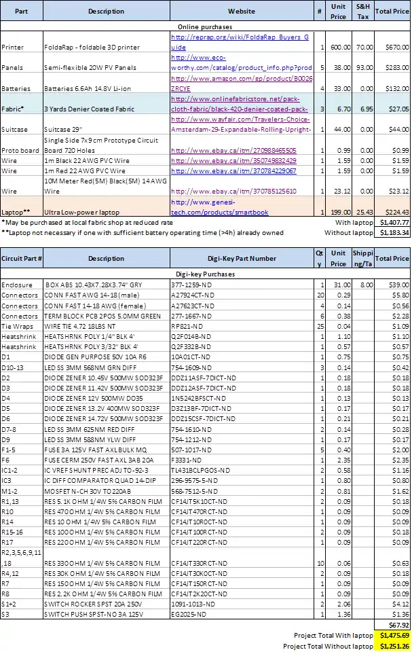This screenshot has width=412, height=652.
Task: Select yellow Project Total Without laptop value
Action: (393, 646)
